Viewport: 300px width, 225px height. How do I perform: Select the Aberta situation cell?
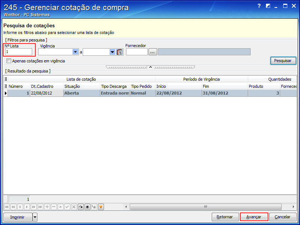coord(82,93)
